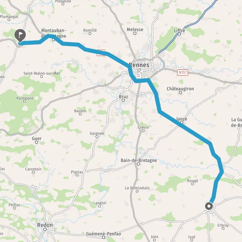Click the Rennes city dot marker
This screenshot has width=242, height=242.
139,70
